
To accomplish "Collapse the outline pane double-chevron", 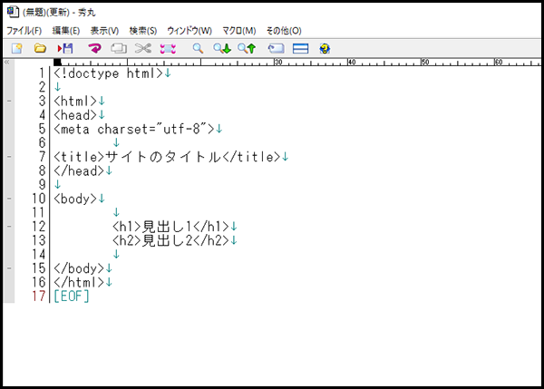I will pos(7,63).
